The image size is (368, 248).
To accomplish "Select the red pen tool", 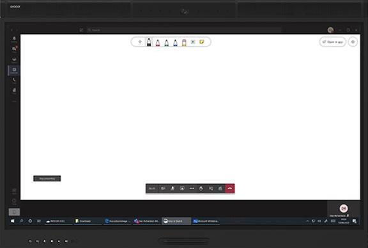I will coord(158,42).
